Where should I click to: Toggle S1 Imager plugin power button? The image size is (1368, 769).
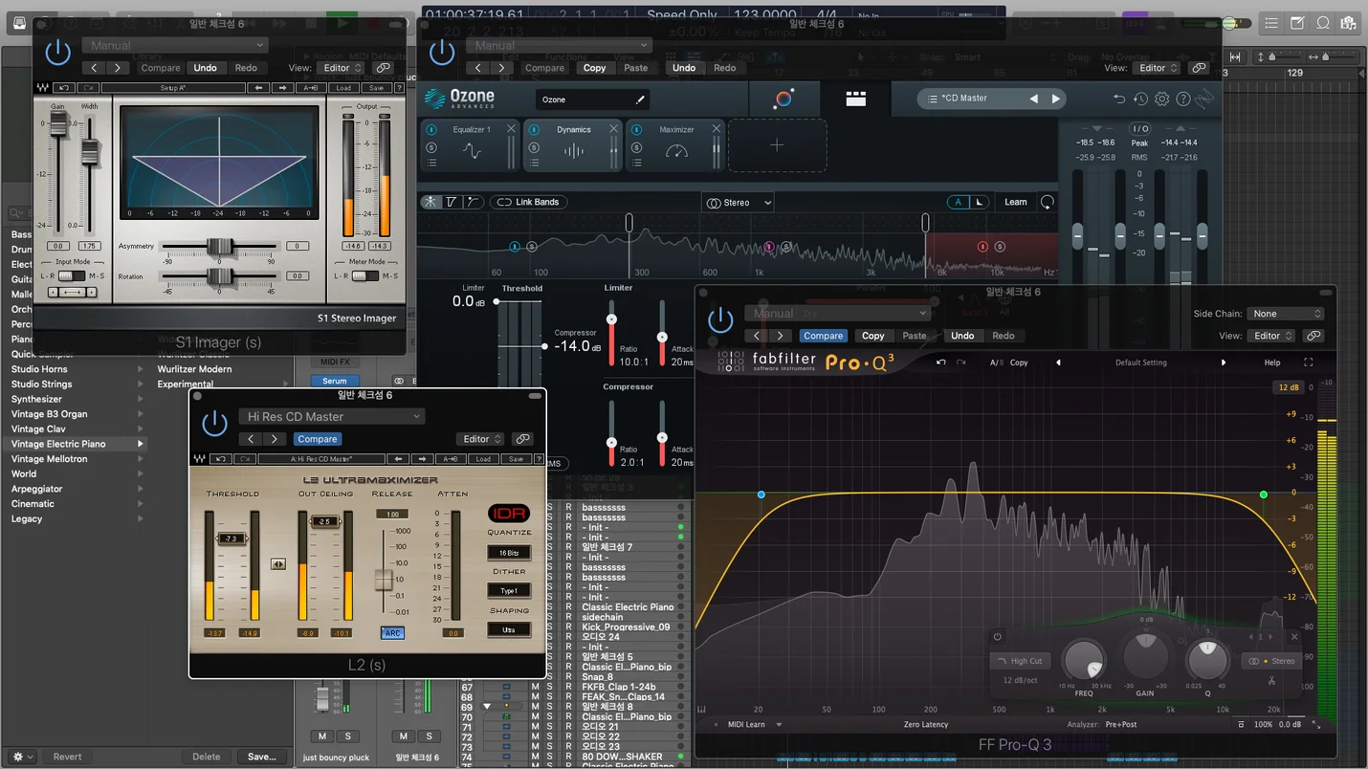(58, 53)
